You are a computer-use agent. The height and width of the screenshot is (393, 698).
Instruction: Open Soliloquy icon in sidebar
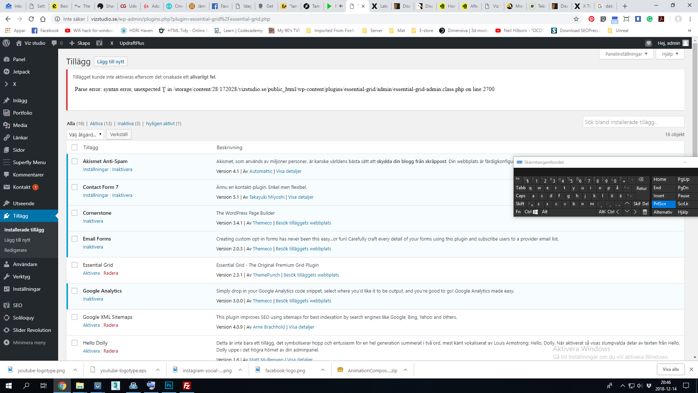point(7,318)
